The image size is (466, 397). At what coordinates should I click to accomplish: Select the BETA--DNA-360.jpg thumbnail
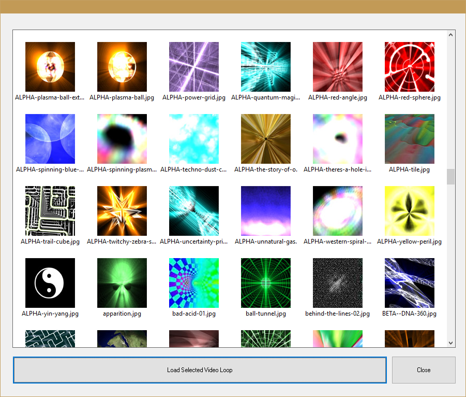[410, 283]
